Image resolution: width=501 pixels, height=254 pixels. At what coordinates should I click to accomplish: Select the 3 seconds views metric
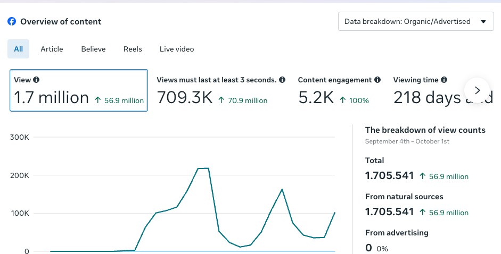(221, 91)
